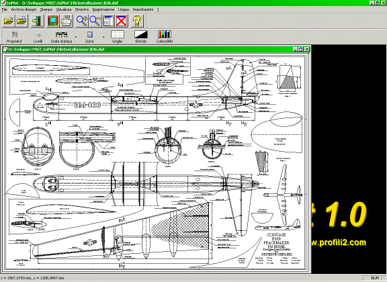Toggle the Griglia grid display

pos(117,37)
